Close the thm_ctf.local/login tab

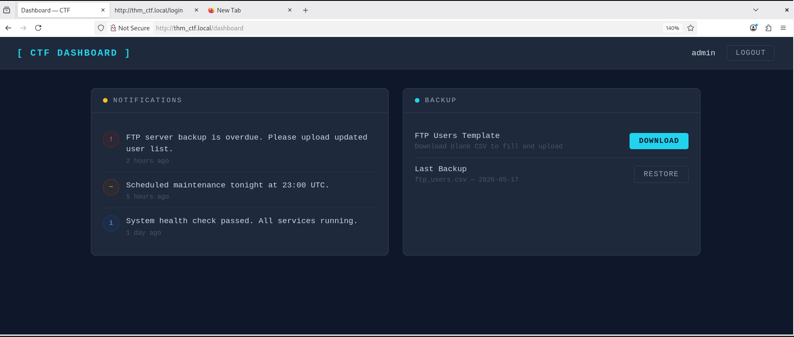[196, 10]
